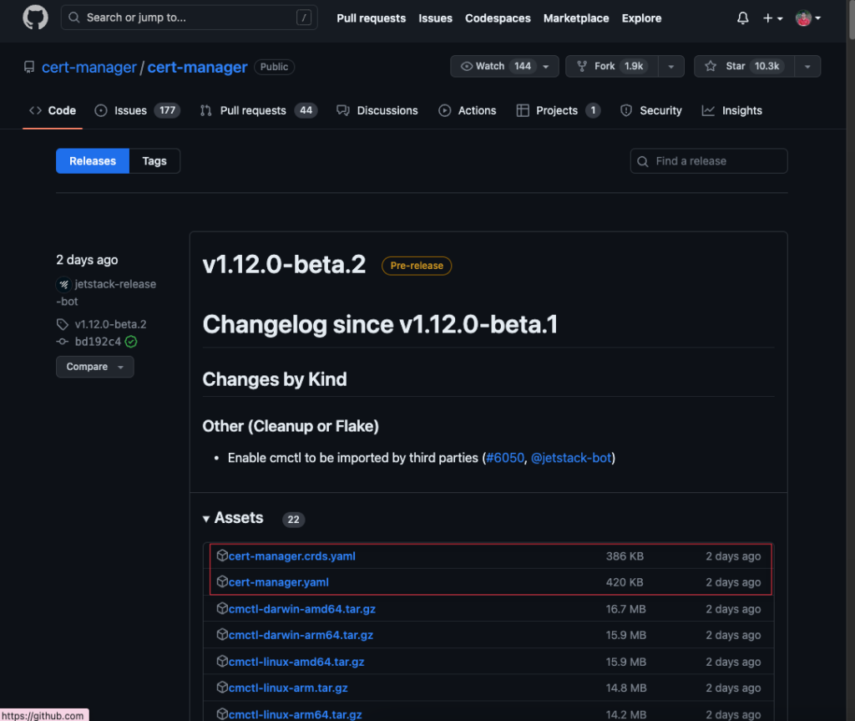
Task: Open Pull requests in top navigation
Action: (372, 18)
